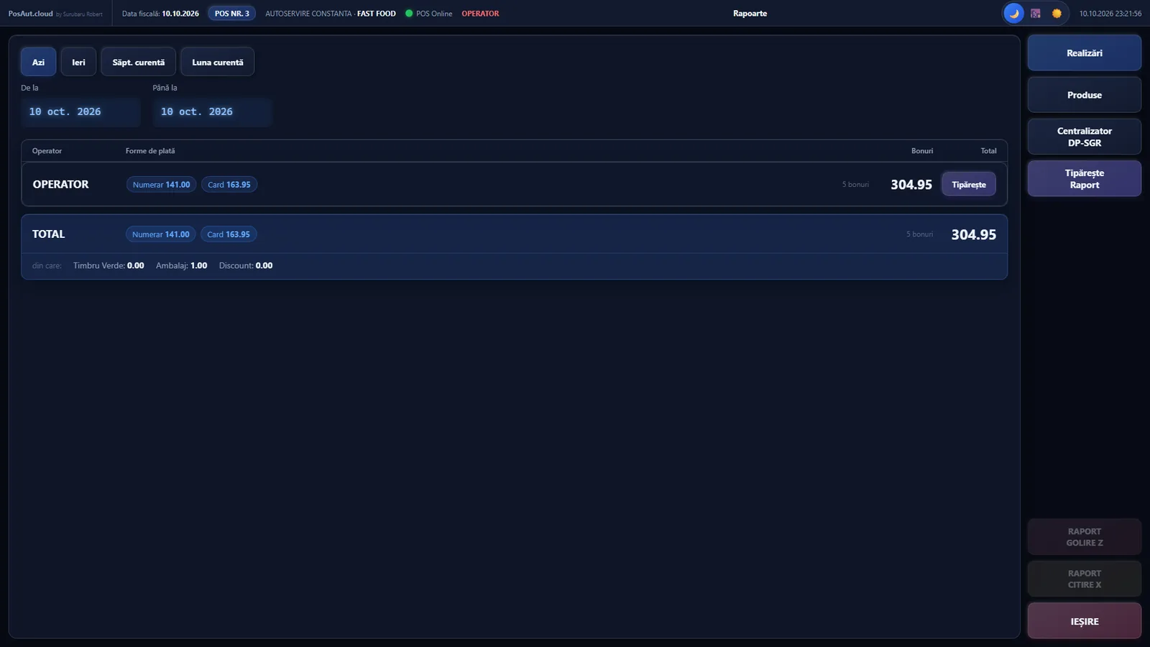Viewport: 1150px width, 647px height.
Task: Click the Bonuri column header
Action: [x=922, y=151]
